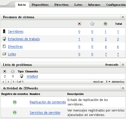126x119 pixels.
Task: Open the Informes tab
Action: (x=94, y=5)
